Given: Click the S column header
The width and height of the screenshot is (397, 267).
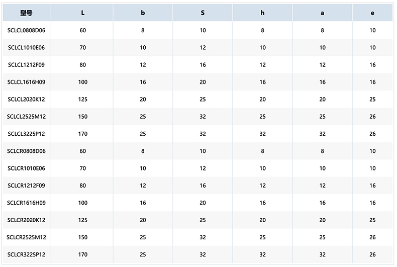Looking at the screenshot, I should pyautogui.click(x=203, y=13).
